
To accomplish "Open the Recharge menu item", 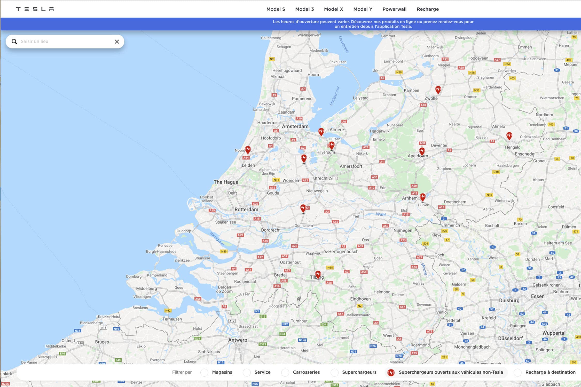I will (x=428, y=9).
